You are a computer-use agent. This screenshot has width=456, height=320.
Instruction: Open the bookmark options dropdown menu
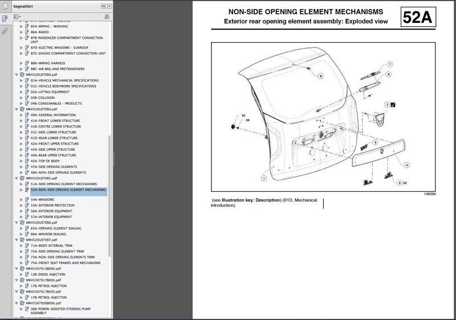point(18,18)
